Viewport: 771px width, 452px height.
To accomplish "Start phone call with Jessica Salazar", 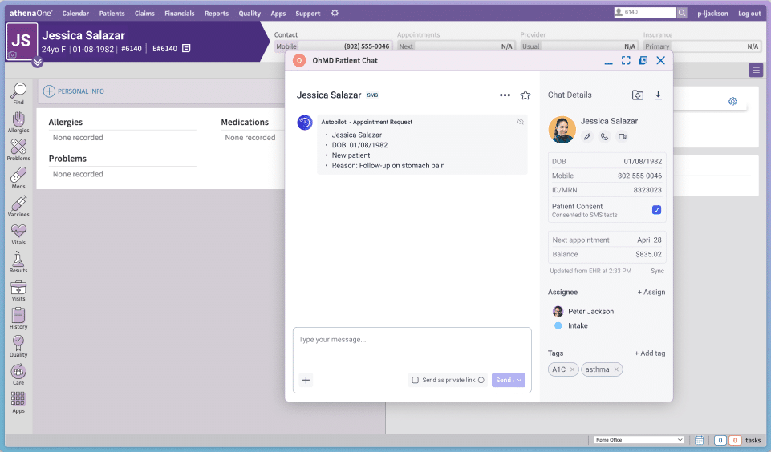I will (x=605, y=137).
